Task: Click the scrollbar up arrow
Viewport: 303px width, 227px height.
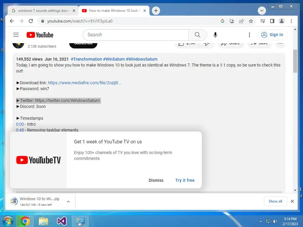Action: click(295, 29)
